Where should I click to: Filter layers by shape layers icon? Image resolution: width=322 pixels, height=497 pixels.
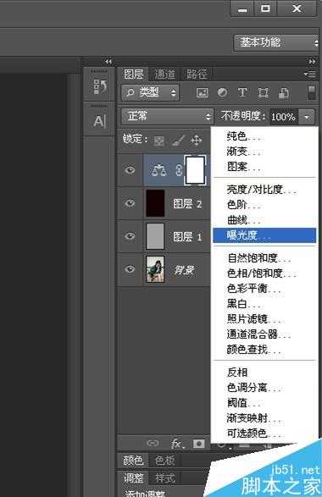(x=264, y=93)
